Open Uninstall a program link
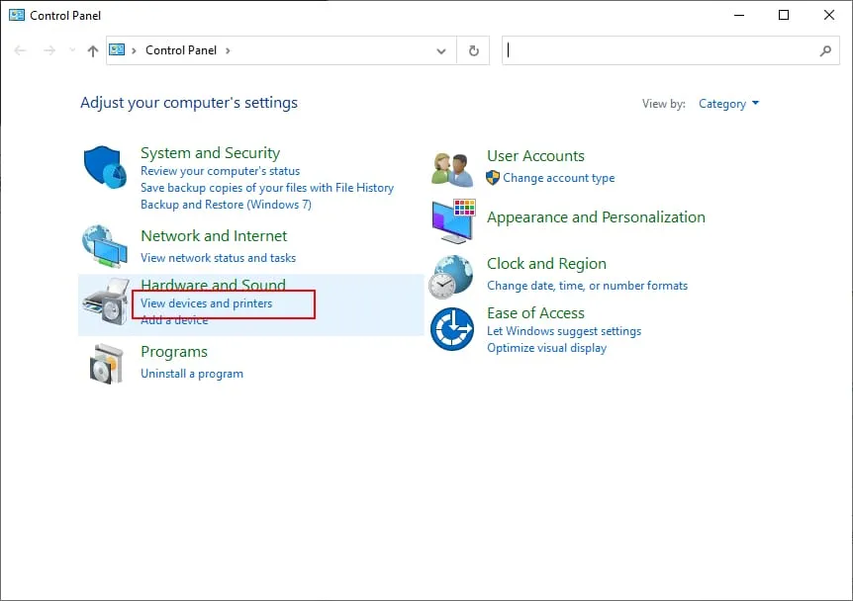 [x=192, y=374]
